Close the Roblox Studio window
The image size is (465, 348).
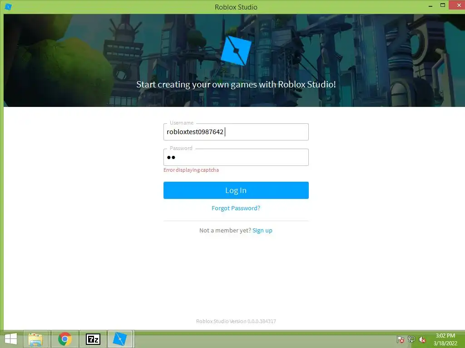[457, 5]
